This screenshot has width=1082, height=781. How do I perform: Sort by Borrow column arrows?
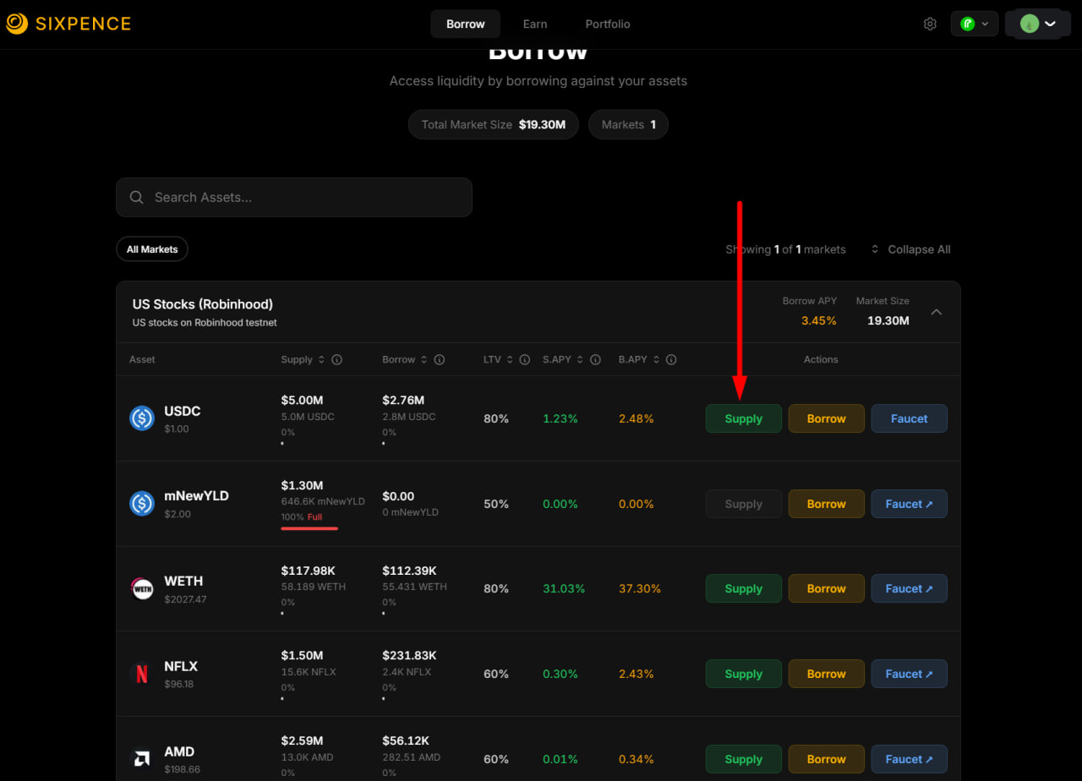[424, 359]
